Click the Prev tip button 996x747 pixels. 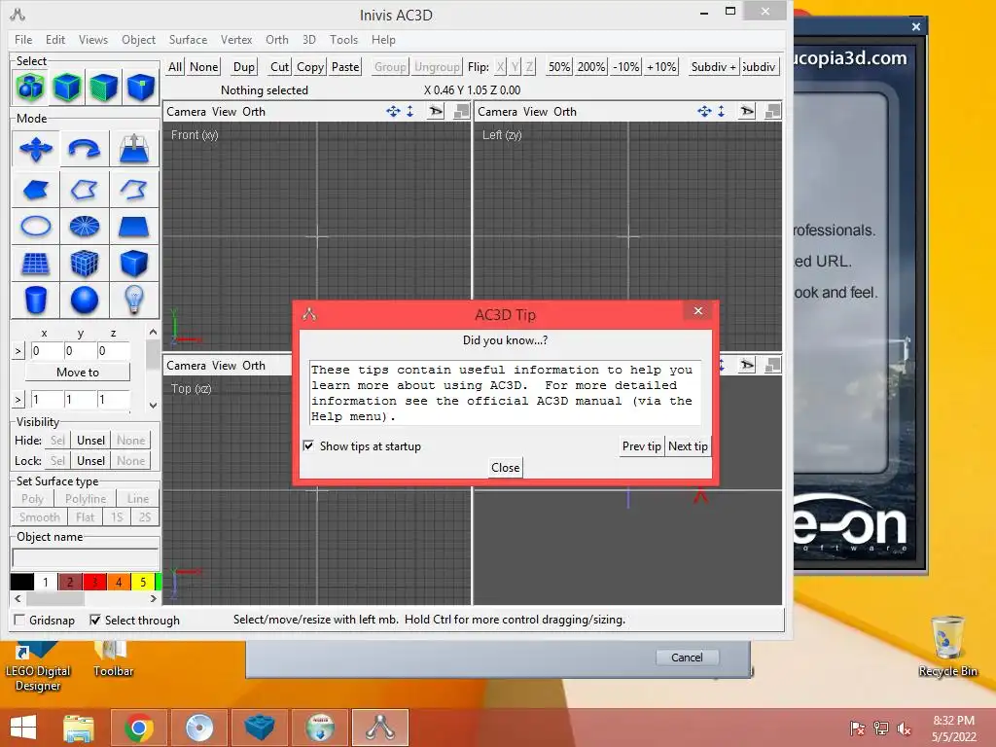coord(642,446)
